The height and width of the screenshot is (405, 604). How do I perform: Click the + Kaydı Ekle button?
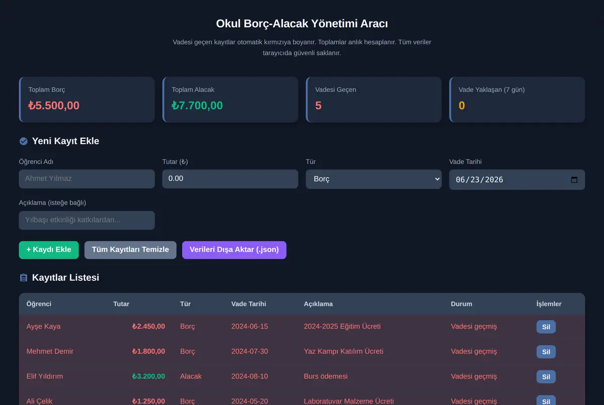49,250
